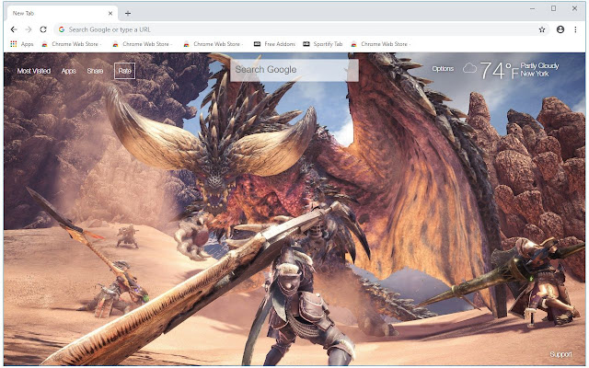Maximize the Chrome window

tap(553, 8)
